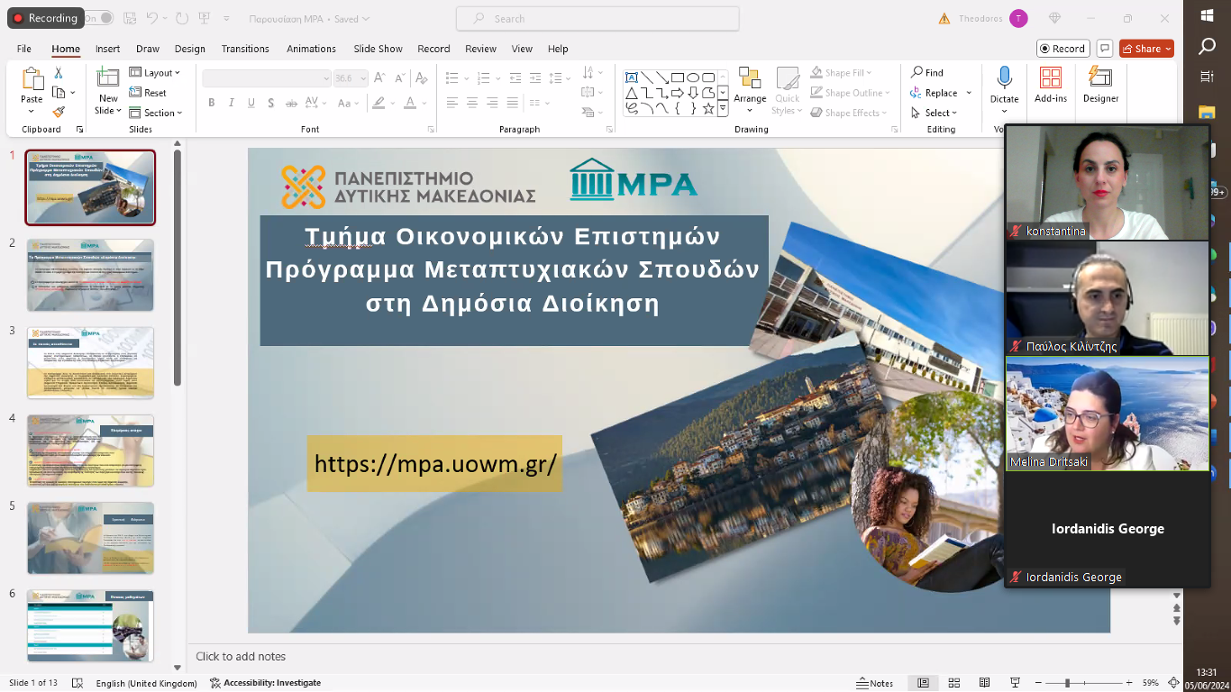
Task: Switch to the Insert tab
Action: (x=108, y=49)
